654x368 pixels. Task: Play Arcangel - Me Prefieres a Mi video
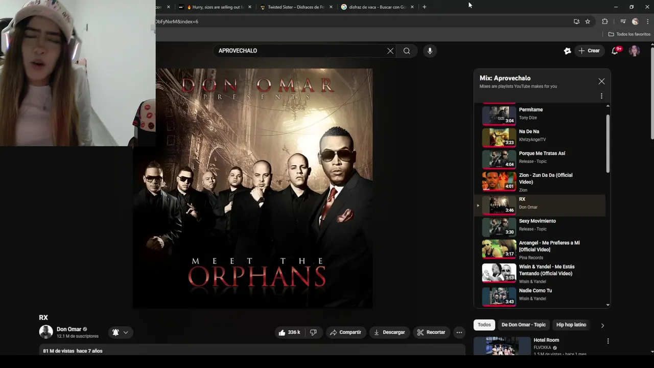pos(540,250)
